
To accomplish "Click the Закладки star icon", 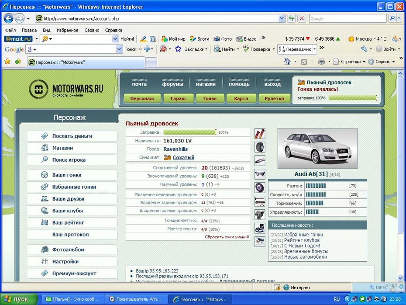I will [x=178, y=49].
